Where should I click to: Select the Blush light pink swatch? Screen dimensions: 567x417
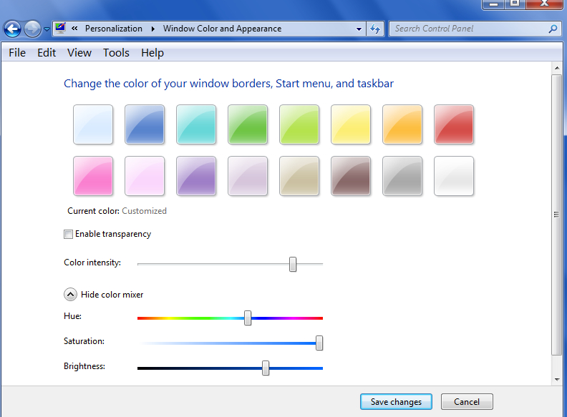145,176
